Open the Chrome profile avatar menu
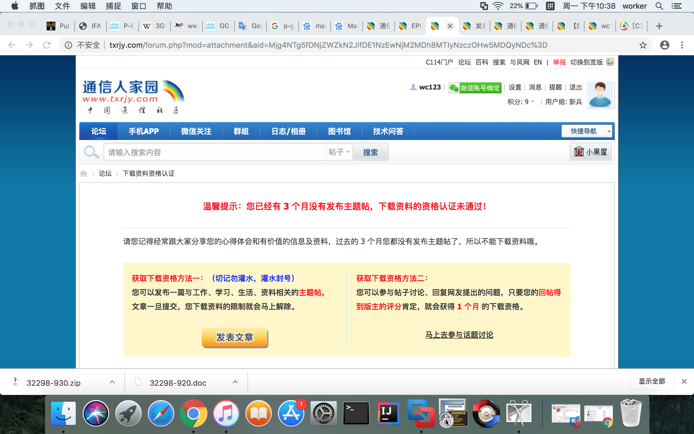The height and width of the screenshot is (434, 694). [665, 45]
